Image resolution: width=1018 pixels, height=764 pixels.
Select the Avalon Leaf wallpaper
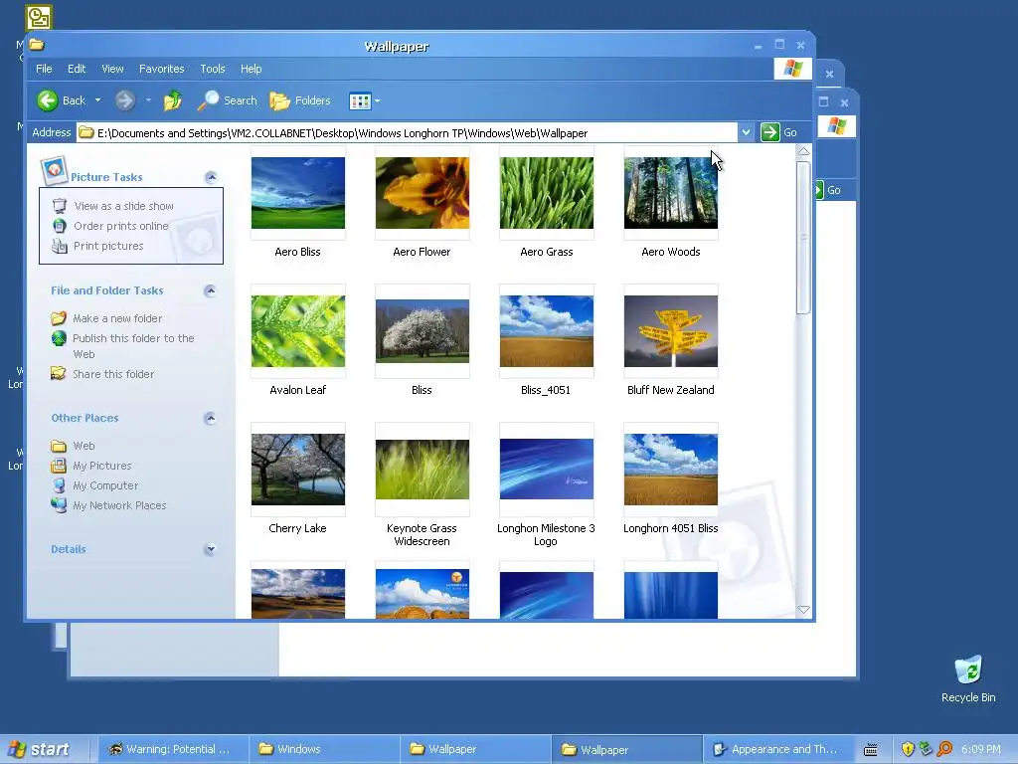click(x=298, y=331)
